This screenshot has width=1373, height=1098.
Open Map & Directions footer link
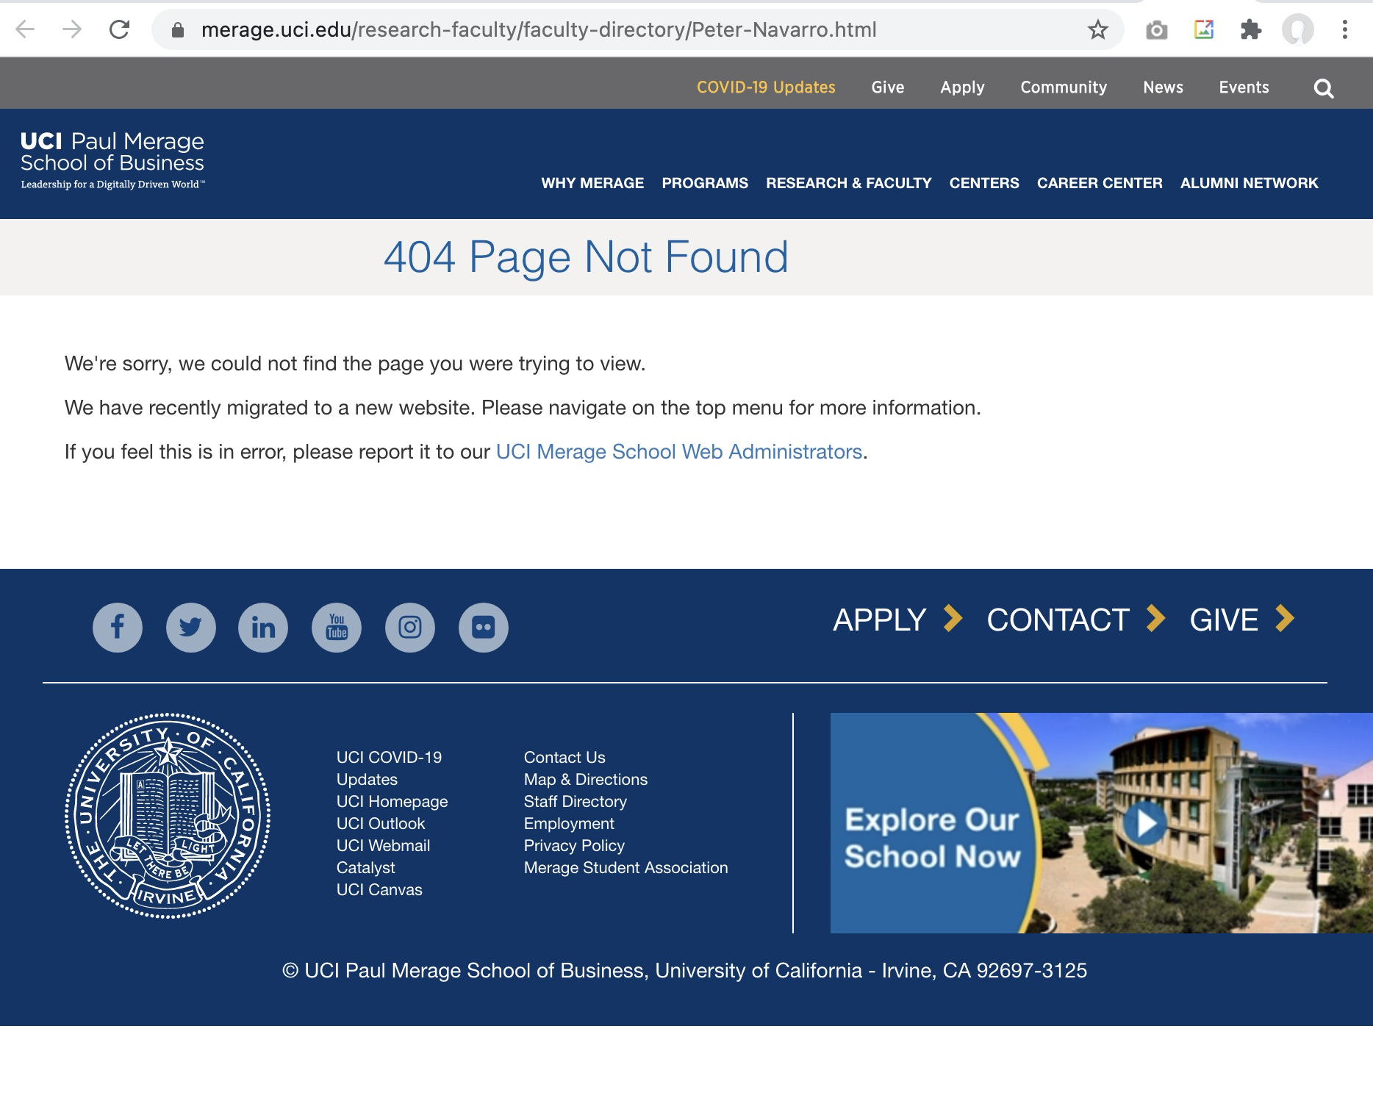[x=586, y=779]
